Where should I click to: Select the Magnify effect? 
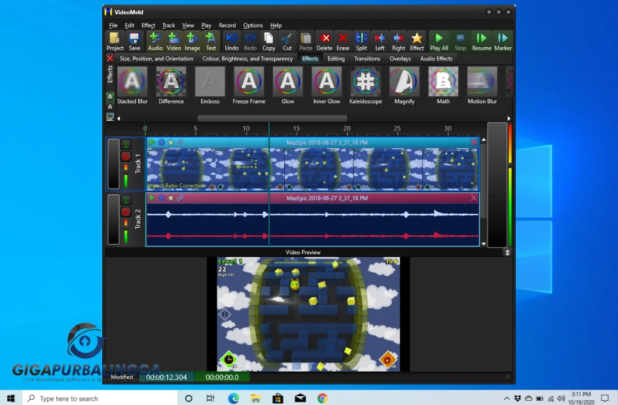coord(404,86)
